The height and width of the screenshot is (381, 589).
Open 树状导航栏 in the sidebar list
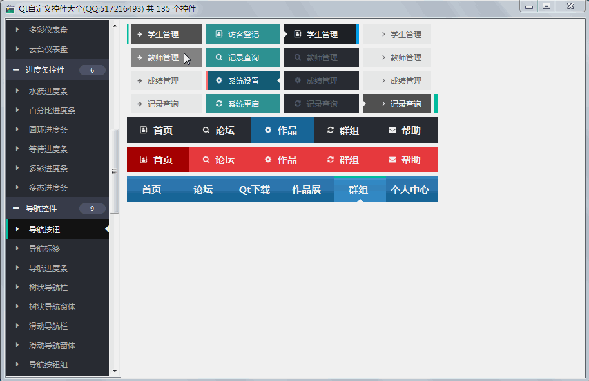coord(48,288)
